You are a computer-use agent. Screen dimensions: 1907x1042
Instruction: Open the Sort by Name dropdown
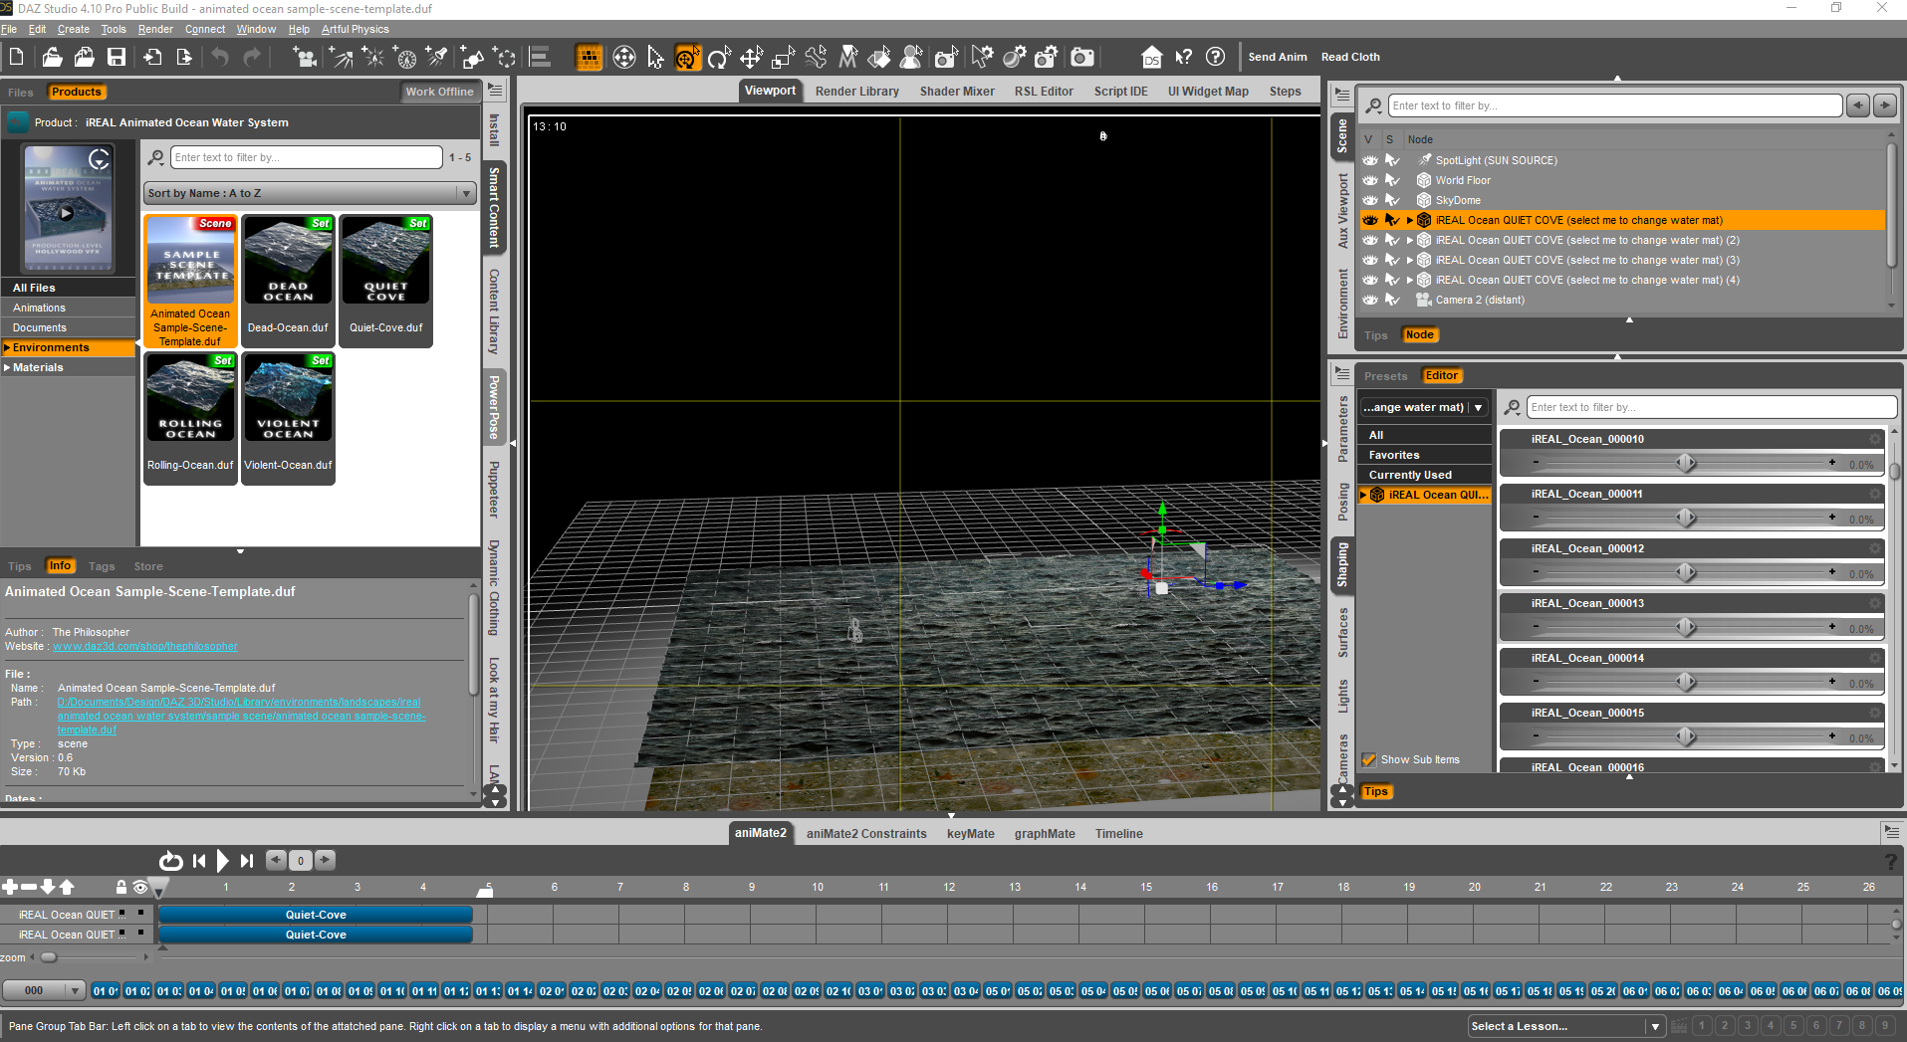point(310,193)
